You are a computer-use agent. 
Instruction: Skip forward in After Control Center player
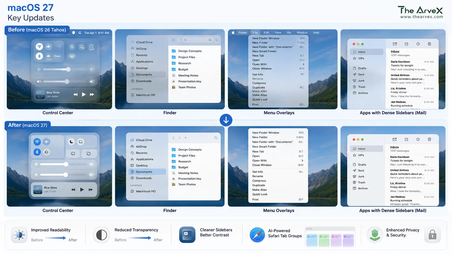(91, 189)
